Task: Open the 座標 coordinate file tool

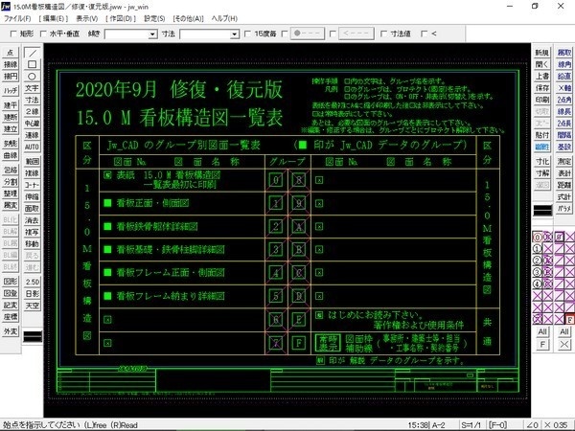Action: tap(11, 317)
